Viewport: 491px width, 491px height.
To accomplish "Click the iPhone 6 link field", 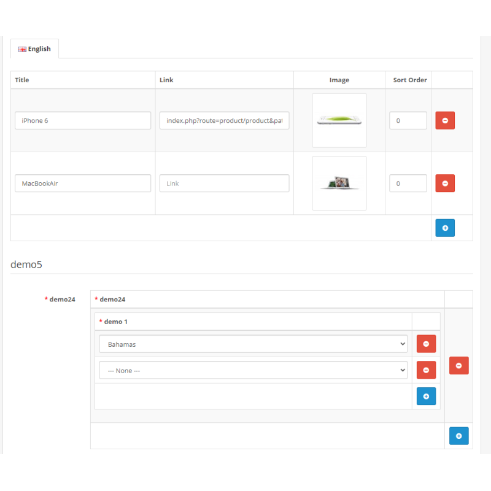I will point(224,120).
